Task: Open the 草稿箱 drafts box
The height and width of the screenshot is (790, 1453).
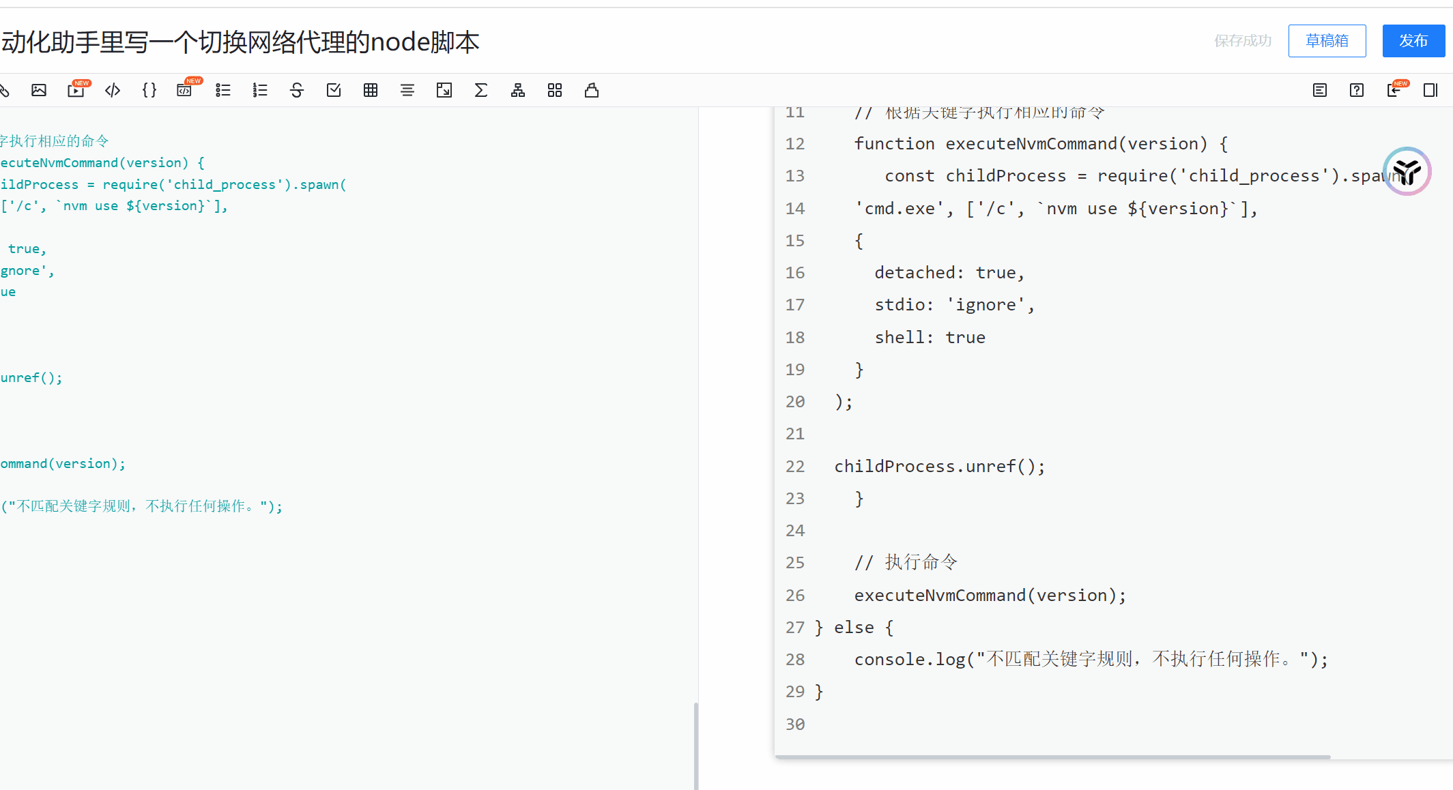Action: (1327, 41)
